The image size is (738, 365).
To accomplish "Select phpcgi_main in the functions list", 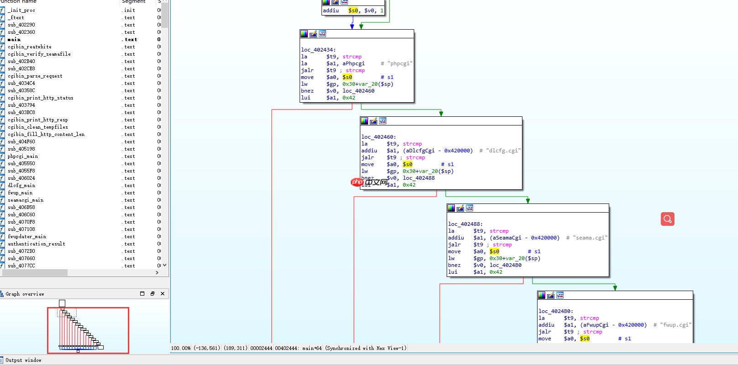I will coord(23,156).
